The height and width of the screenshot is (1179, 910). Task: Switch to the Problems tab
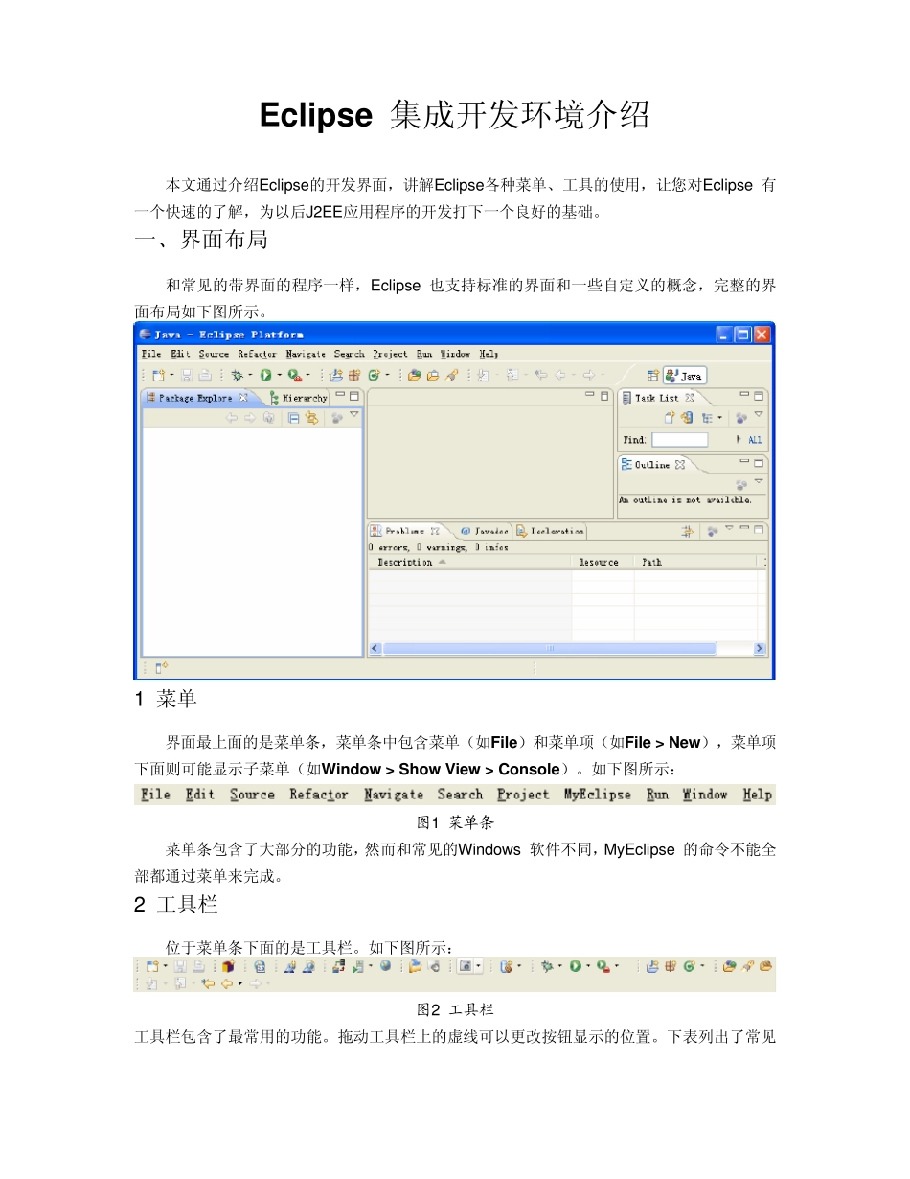405,530
